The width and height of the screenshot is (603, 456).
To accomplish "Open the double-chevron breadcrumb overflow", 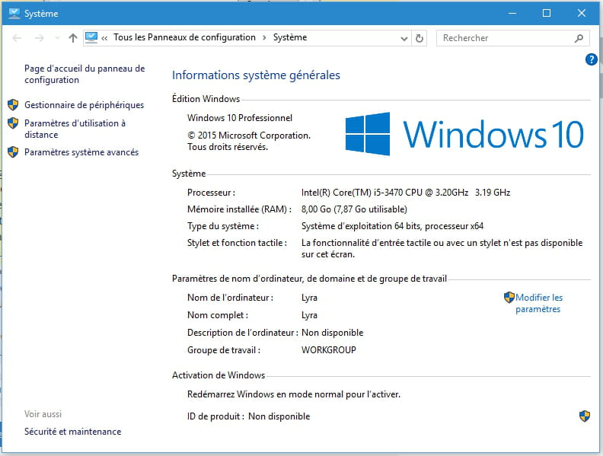I will click(104, 38).
